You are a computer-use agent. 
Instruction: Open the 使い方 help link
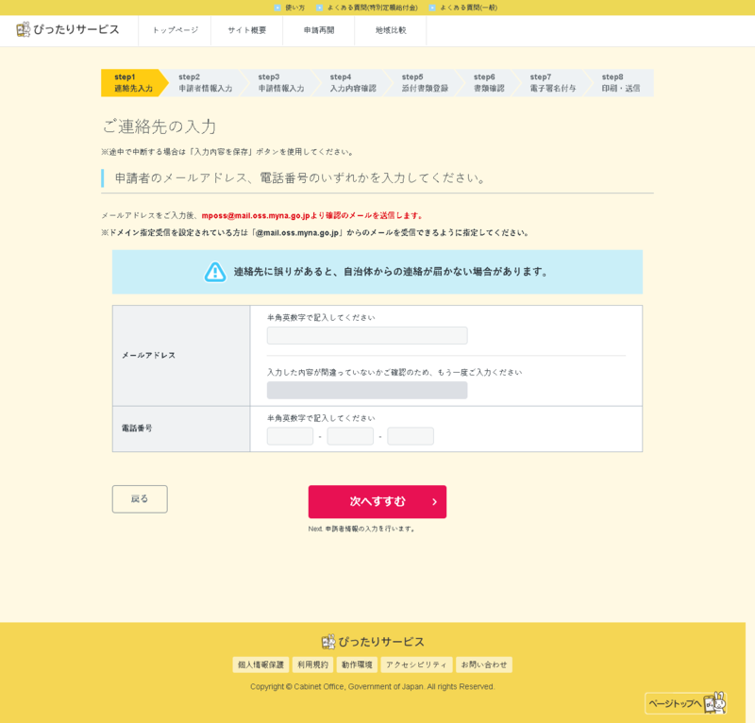tap(290, 8)
